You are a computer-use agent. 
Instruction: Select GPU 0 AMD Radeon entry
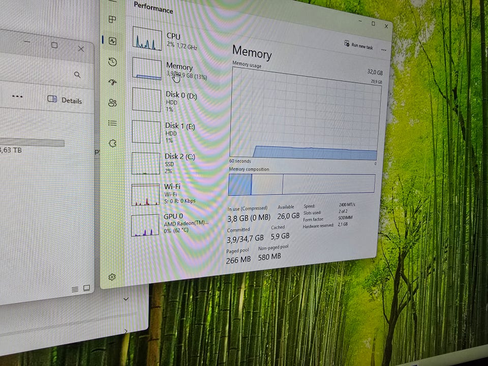[x=170, y=225]
